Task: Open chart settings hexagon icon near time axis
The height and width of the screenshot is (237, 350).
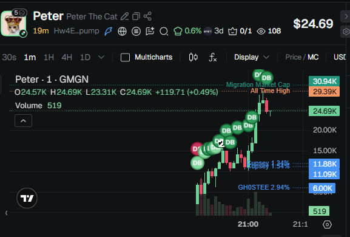Action: 327,224
